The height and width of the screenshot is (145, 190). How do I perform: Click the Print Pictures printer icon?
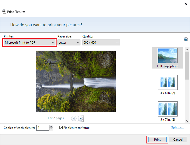pos(4,12)
